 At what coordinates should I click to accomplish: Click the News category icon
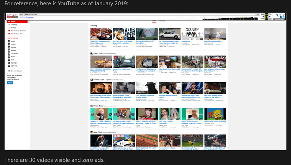(x=9, y=57)
